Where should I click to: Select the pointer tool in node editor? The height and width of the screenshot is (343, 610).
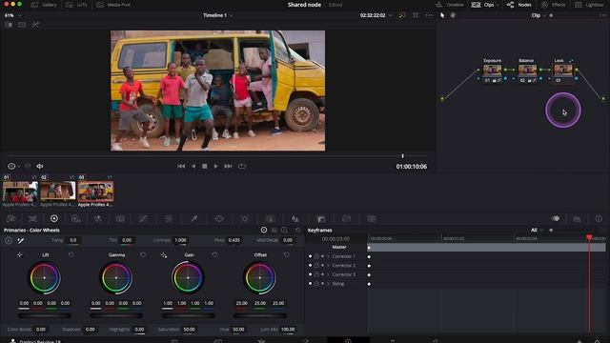coord(442,15)
